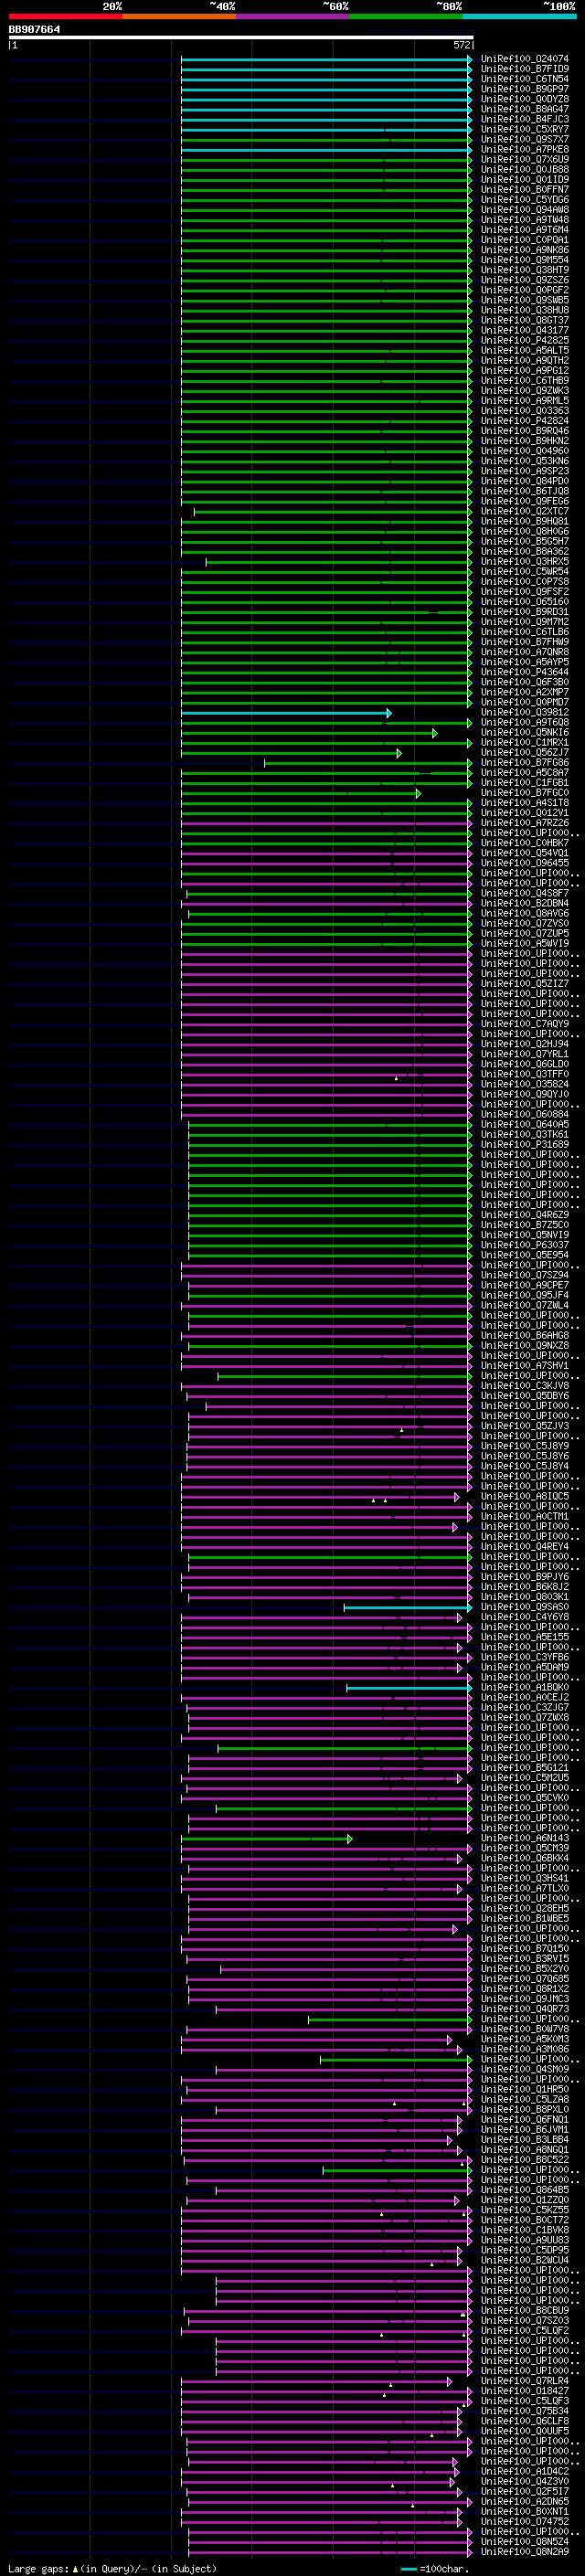
Task: Select UniRef100_O96455 label
Action: click(x=524, y=863)
